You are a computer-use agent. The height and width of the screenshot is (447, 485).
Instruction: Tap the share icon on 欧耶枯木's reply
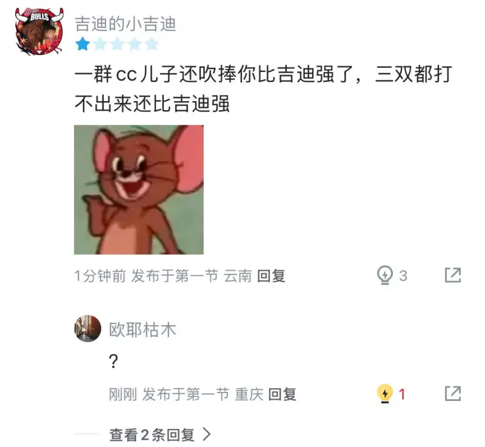[x=453, y=394]
